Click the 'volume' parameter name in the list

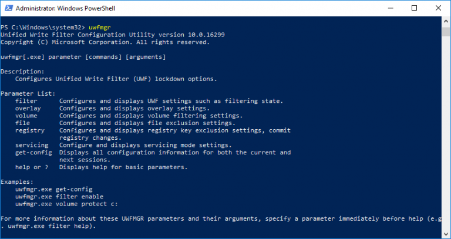[x=26, y=116]
